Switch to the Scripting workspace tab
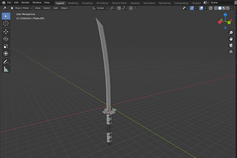Viewport: 237px width, 158px height. 196,3
